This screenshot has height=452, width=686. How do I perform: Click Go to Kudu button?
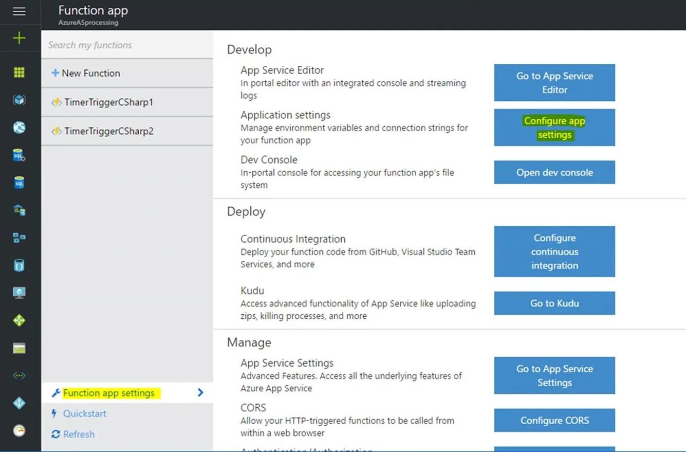pyautogui.click(x=554, y=303)
